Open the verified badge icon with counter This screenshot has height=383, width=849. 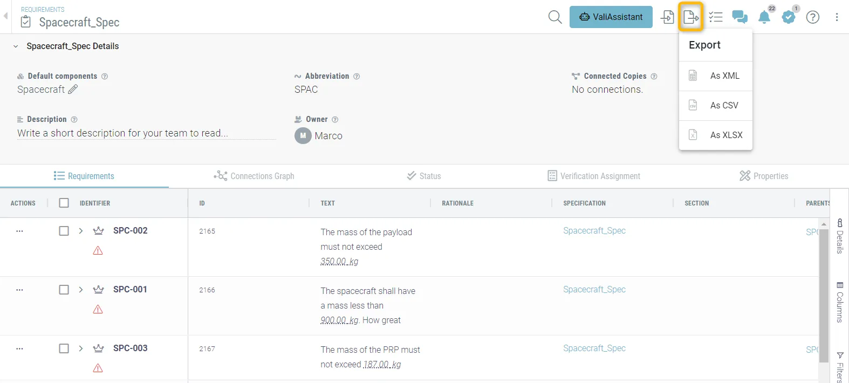789,17
